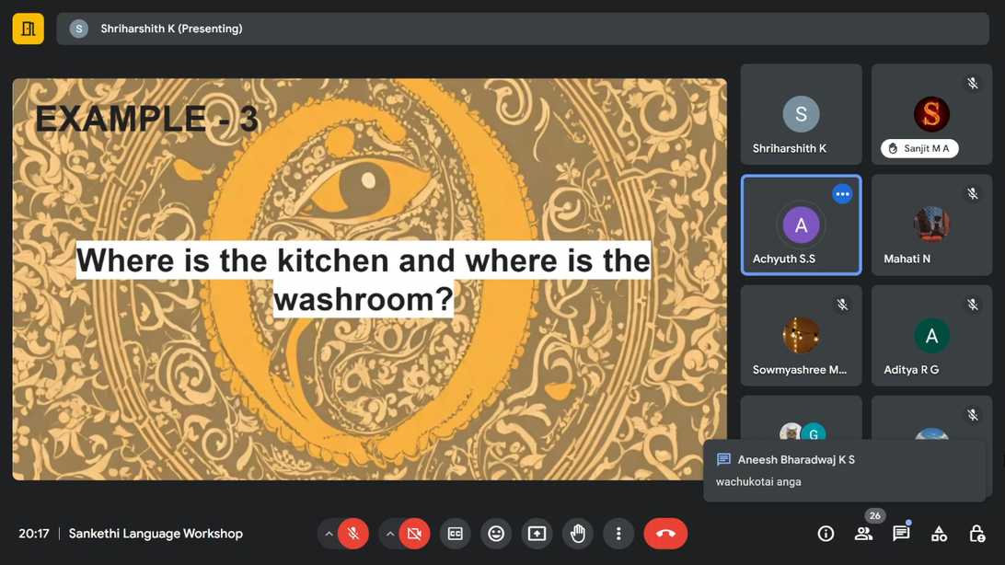Open options on Achyuth S.S tile
The width and height of the screenshot is (1005, 565).
[x=842, y=194]
